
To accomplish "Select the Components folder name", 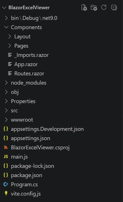I will tap(26, 27).
